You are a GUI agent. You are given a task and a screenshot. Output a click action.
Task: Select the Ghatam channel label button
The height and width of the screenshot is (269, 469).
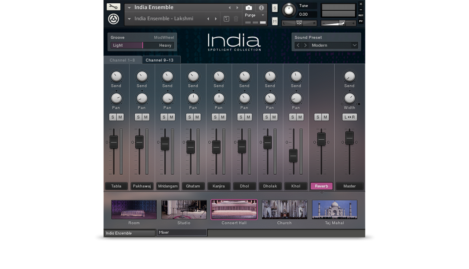coord(193,186)
